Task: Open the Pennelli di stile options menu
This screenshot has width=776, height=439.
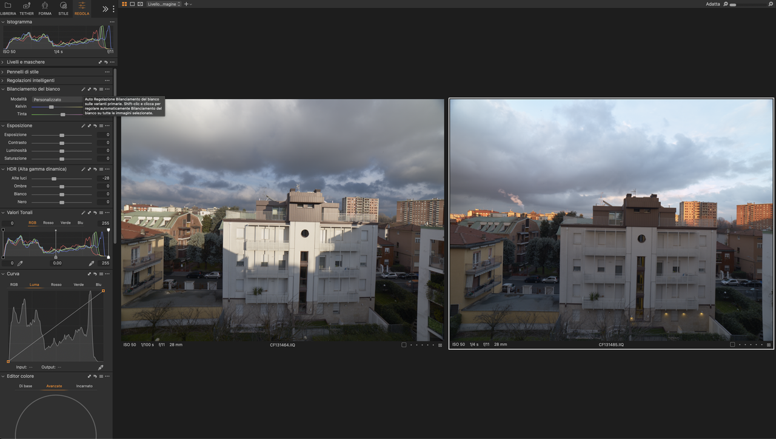Action: pyautogui.click(x=107, y=72)
